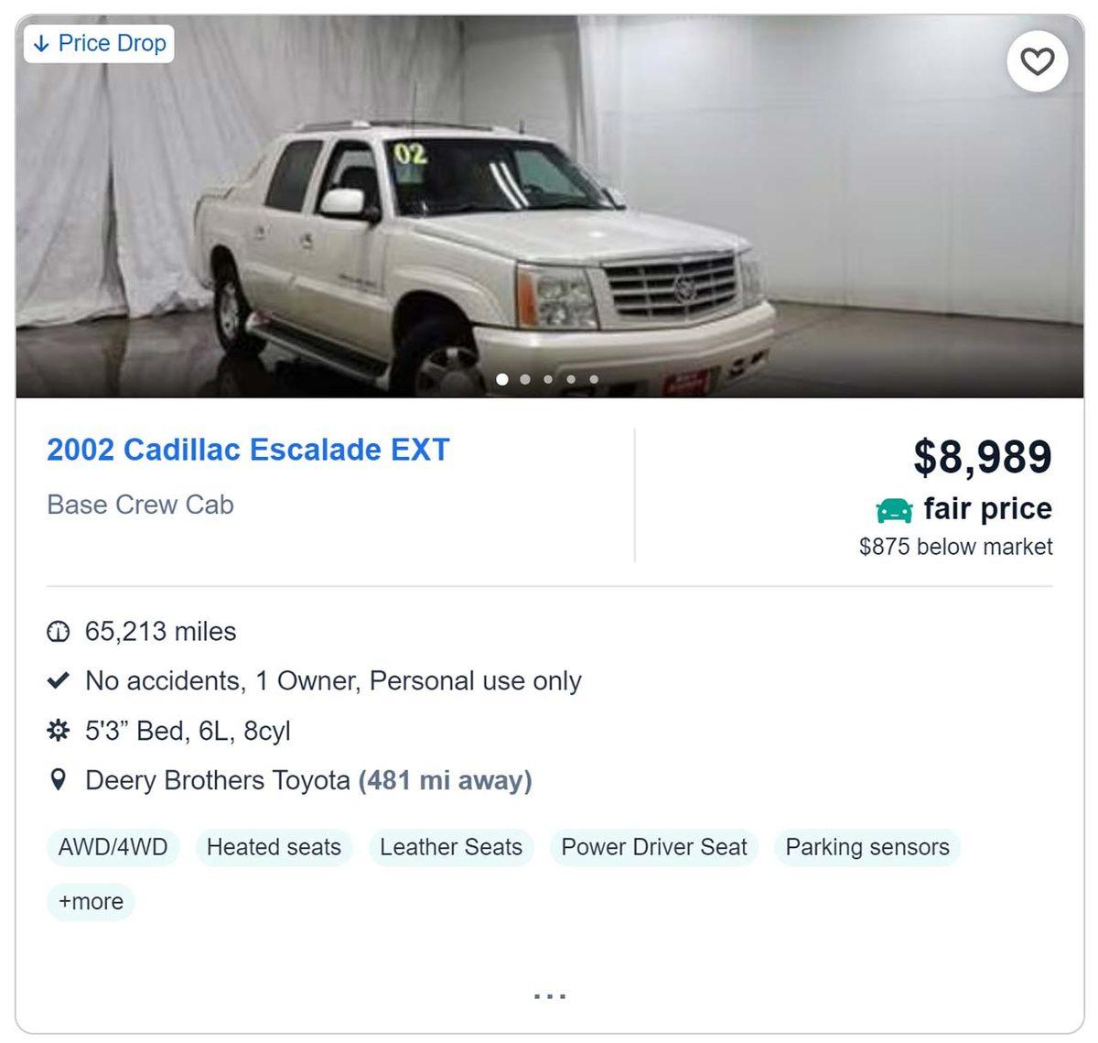Save listing with the heart icon
The image size is (1098, 1043).
coord(1037,62)
